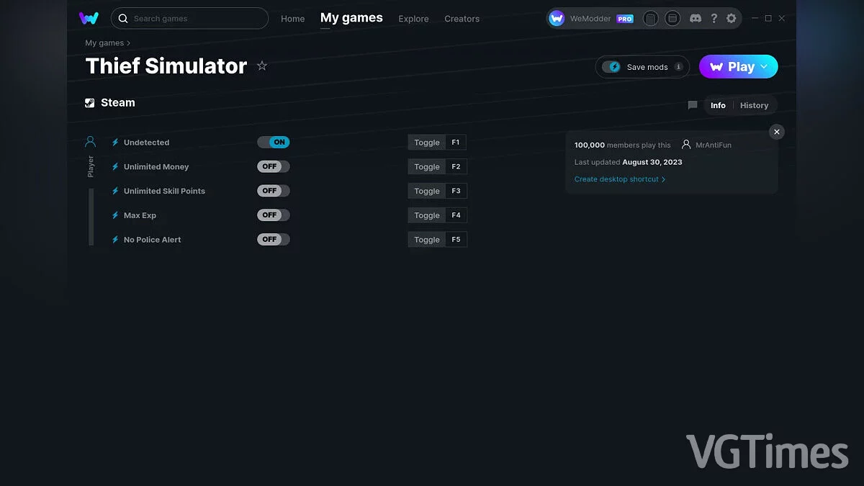Switch to the History tab
Viewport: 864px width, 486px height.
coord(754,105)
